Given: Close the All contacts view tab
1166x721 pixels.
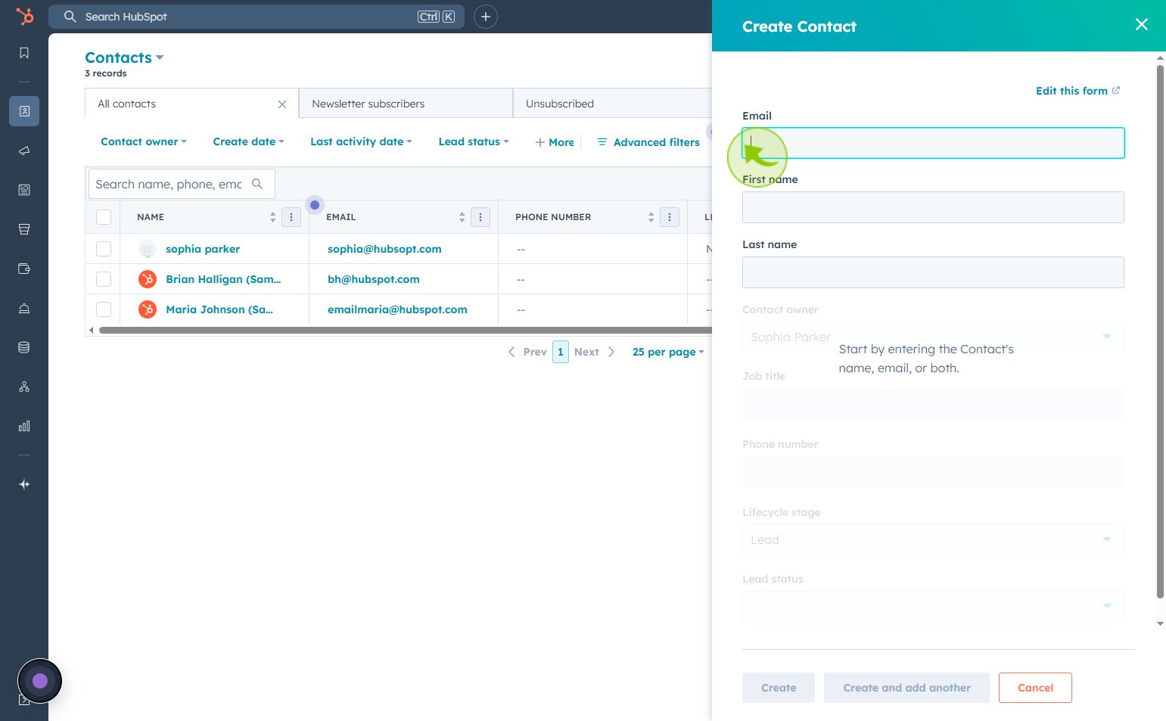Looking at the screenshot, I should [x=282, y=104].
